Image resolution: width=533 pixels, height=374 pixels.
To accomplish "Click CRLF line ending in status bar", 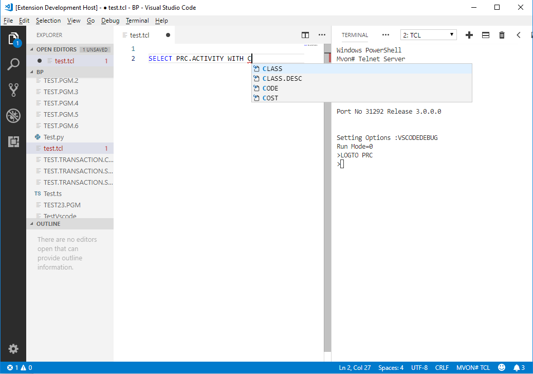I will click(x=442, y=367).
